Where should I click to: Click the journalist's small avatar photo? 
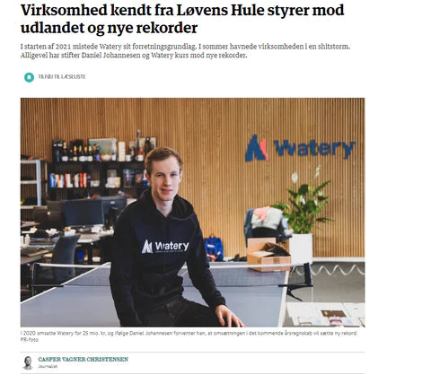(28, 362)
